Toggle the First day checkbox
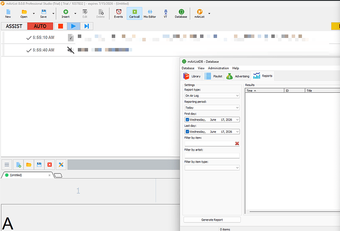 coord(187,119)
